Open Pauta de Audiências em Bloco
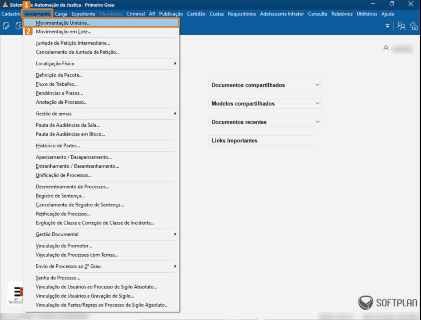The width and height of the screenshot is (421, 320). (x=101, y=134)
